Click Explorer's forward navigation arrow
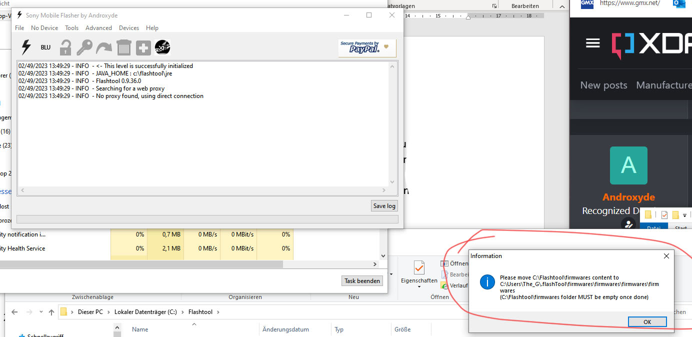692x337 pixels. tap(28, 312)
